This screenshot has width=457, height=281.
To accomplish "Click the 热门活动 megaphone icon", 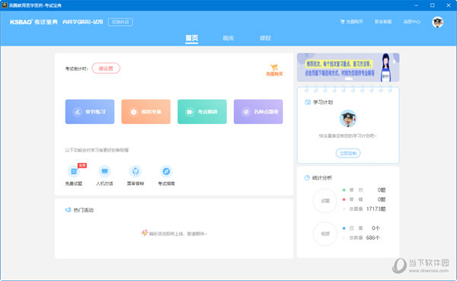I will (69, 210).
